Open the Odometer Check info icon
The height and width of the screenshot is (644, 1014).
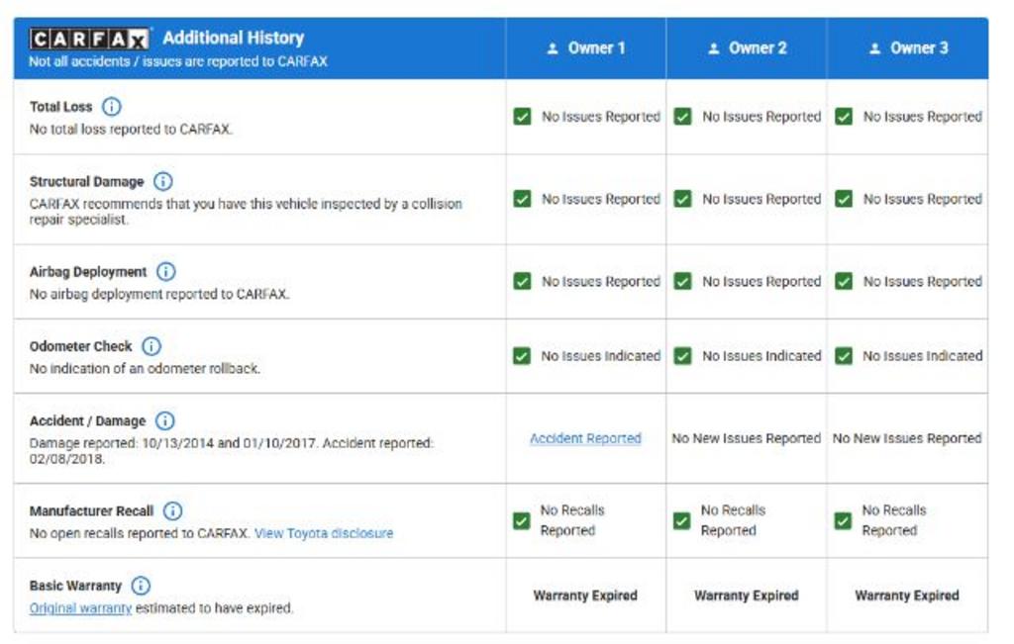tap(152, 346)
